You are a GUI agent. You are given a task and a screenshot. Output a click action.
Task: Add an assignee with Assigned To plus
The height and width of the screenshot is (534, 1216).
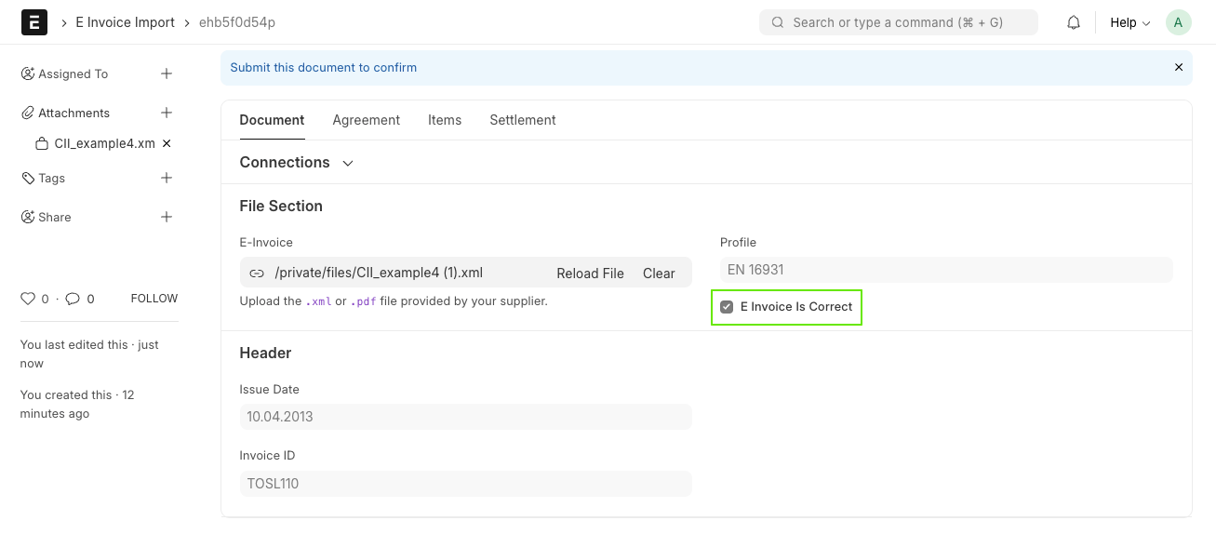pyautogui.click(x=167, y=73)
